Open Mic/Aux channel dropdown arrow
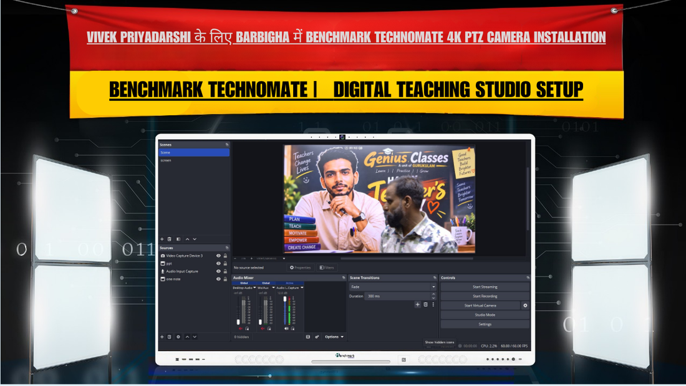Screen dimensions: 686x386 [273, 288]
